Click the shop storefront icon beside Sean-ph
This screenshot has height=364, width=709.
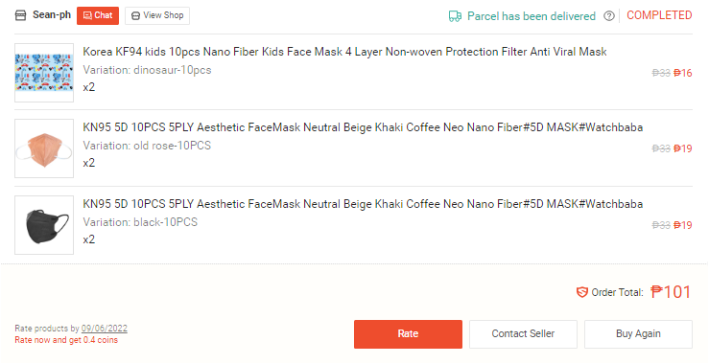(20, 15)
